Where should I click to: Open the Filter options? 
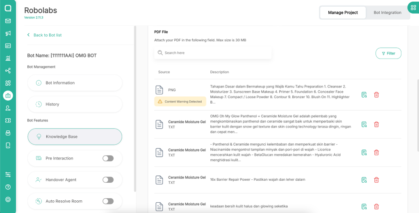388,53
